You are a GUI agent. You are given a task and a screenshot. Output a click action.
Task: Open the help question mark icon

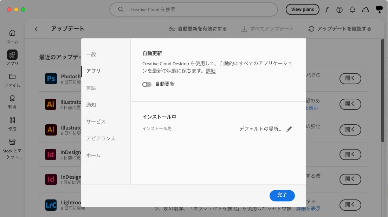[339, 9]
